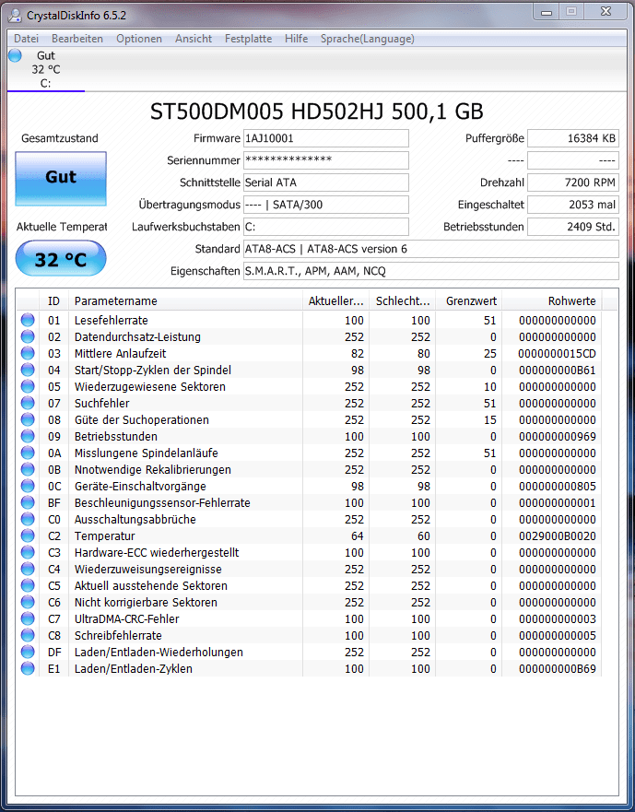The height and width of the screenshot is (812, 635).
Task: Click status orb of Start/Stopp-Zyklen row
Action: click(28, 370)
